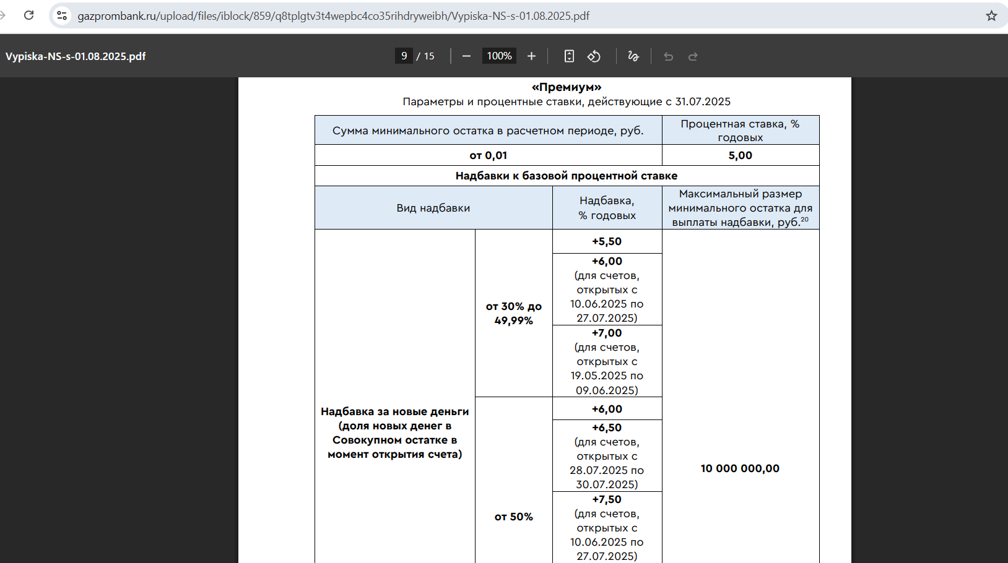Image resolution: width=1008 pixels, height=563 pixels.
Task: Click the undo arrow in PDF toolbar
Action: [x=668, y=56]
